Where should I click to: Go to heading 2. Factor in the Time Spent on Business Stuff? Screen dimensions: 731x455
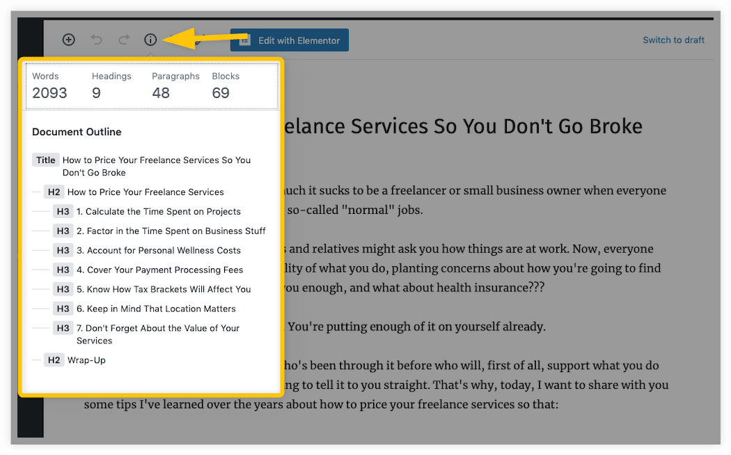coord(159,231)
